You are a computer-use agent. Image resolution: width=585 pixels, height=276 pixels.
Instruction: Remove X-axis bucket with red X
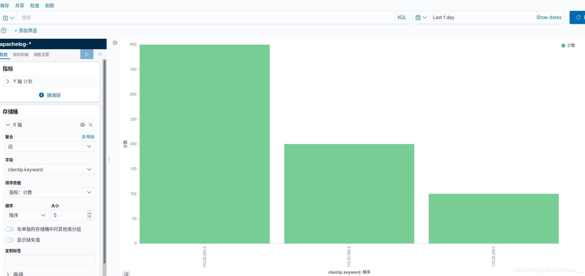coord(91,125)
